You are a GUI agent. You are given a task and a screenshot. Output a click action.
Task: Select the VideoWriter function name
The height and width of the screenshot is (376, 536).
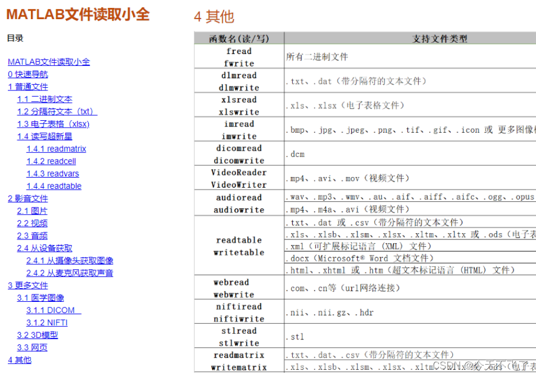(239, 184)
